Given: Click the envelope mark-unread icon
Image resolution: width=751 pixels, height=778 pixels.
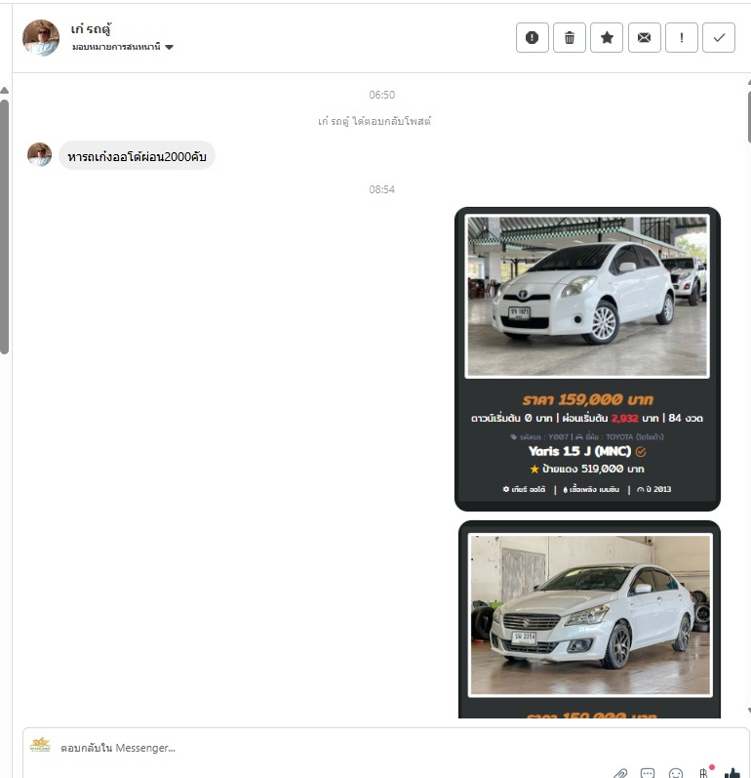Looking at the screenshot, I should tap(644, 38).
